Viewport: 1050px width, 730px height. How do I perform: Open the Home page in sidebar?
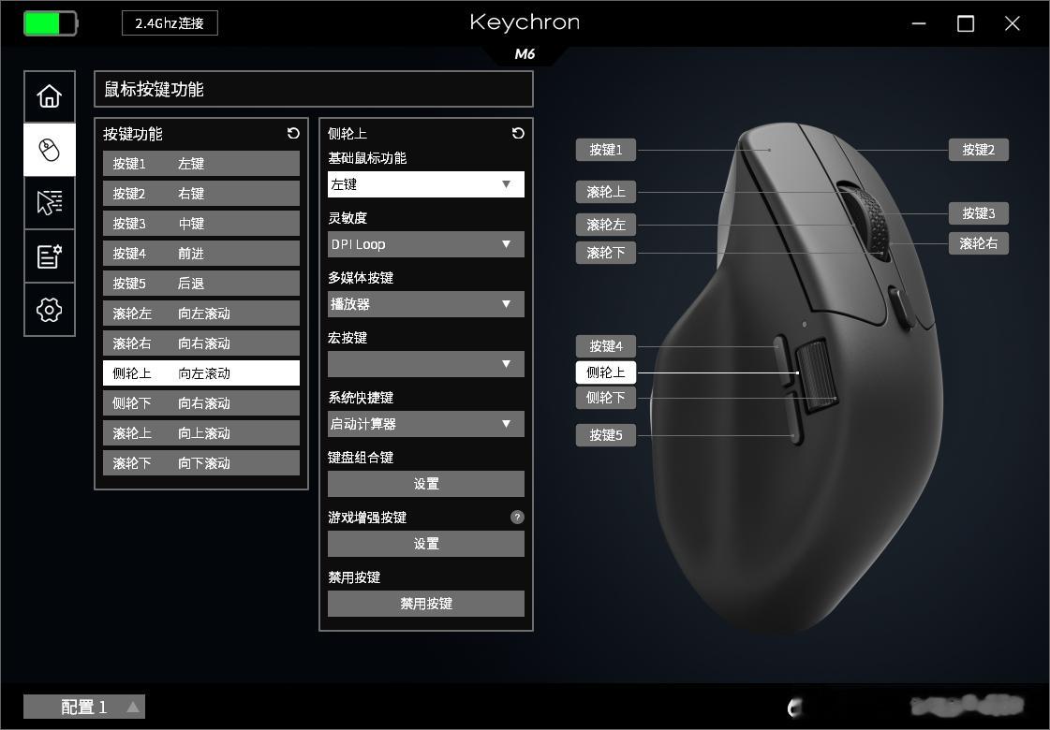point(50,96)
